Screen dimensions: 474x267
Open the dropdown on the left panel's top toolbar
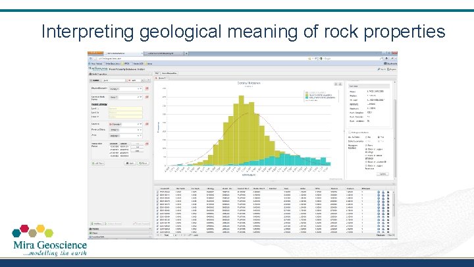pyautogui.click(x=143, y=80)
